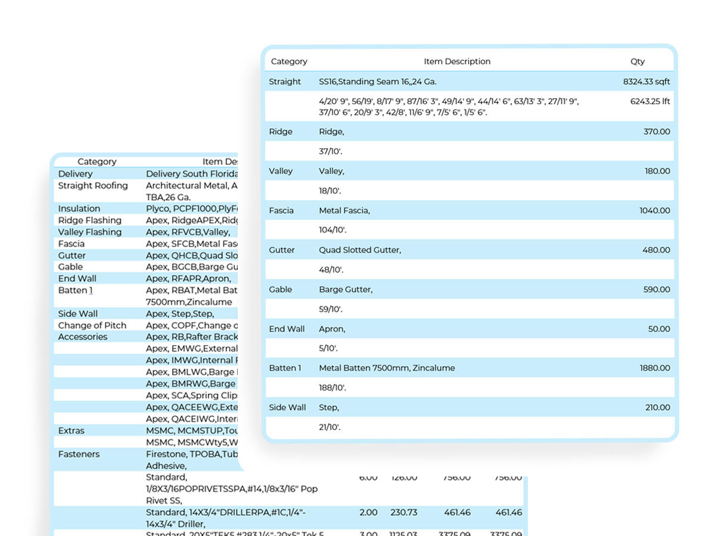
Task: Click the Valley quantity '180.00'
Action: (x=657, y=171)
